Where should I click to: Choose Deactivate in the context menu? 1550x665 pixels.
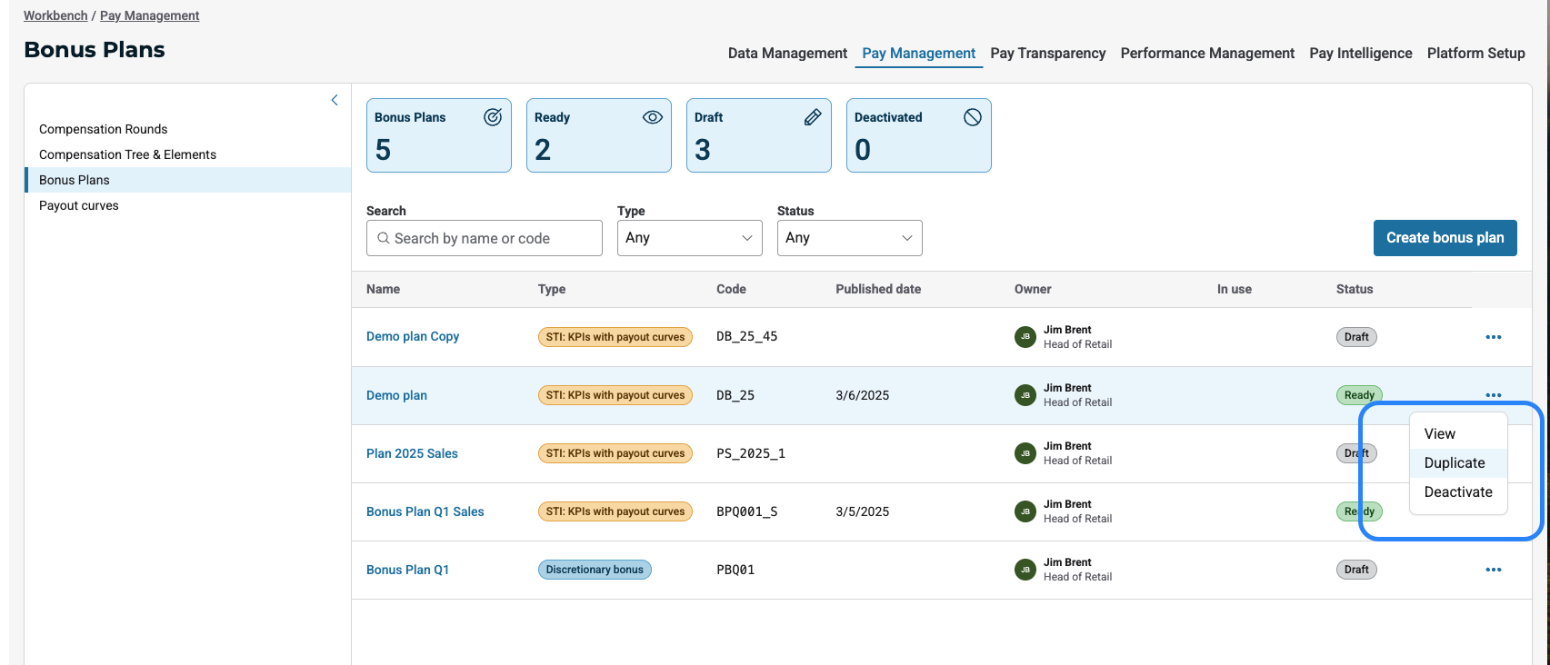1458,492
